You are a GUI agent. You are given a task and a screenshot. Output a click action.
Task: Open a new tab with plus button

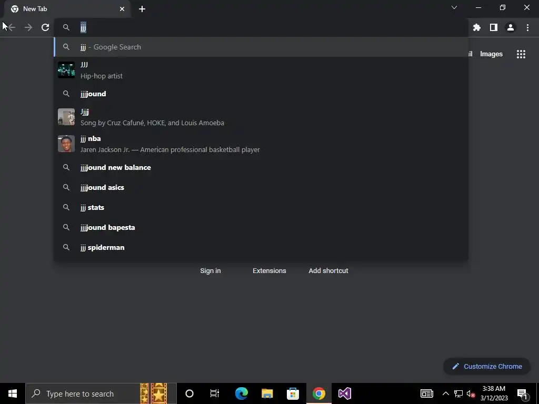(x=142, y=9)
